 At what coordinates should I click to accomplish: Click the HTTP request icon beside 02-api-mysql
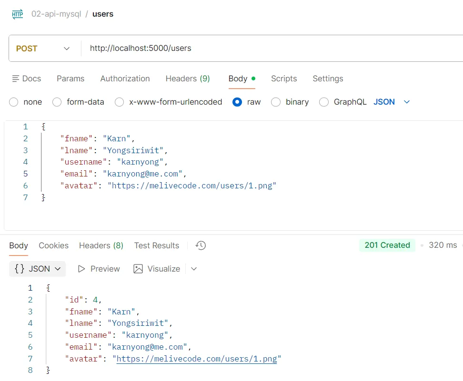click(17, 14)
